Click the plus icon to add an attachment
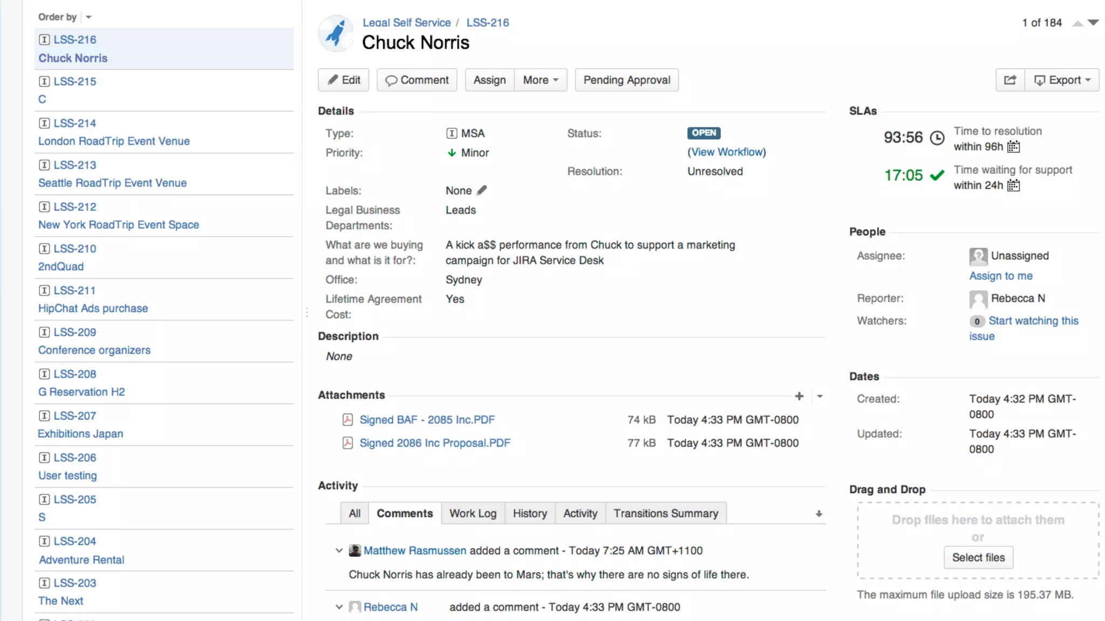The width and height of the screenshot is (1105, 621). click(799, 396)
